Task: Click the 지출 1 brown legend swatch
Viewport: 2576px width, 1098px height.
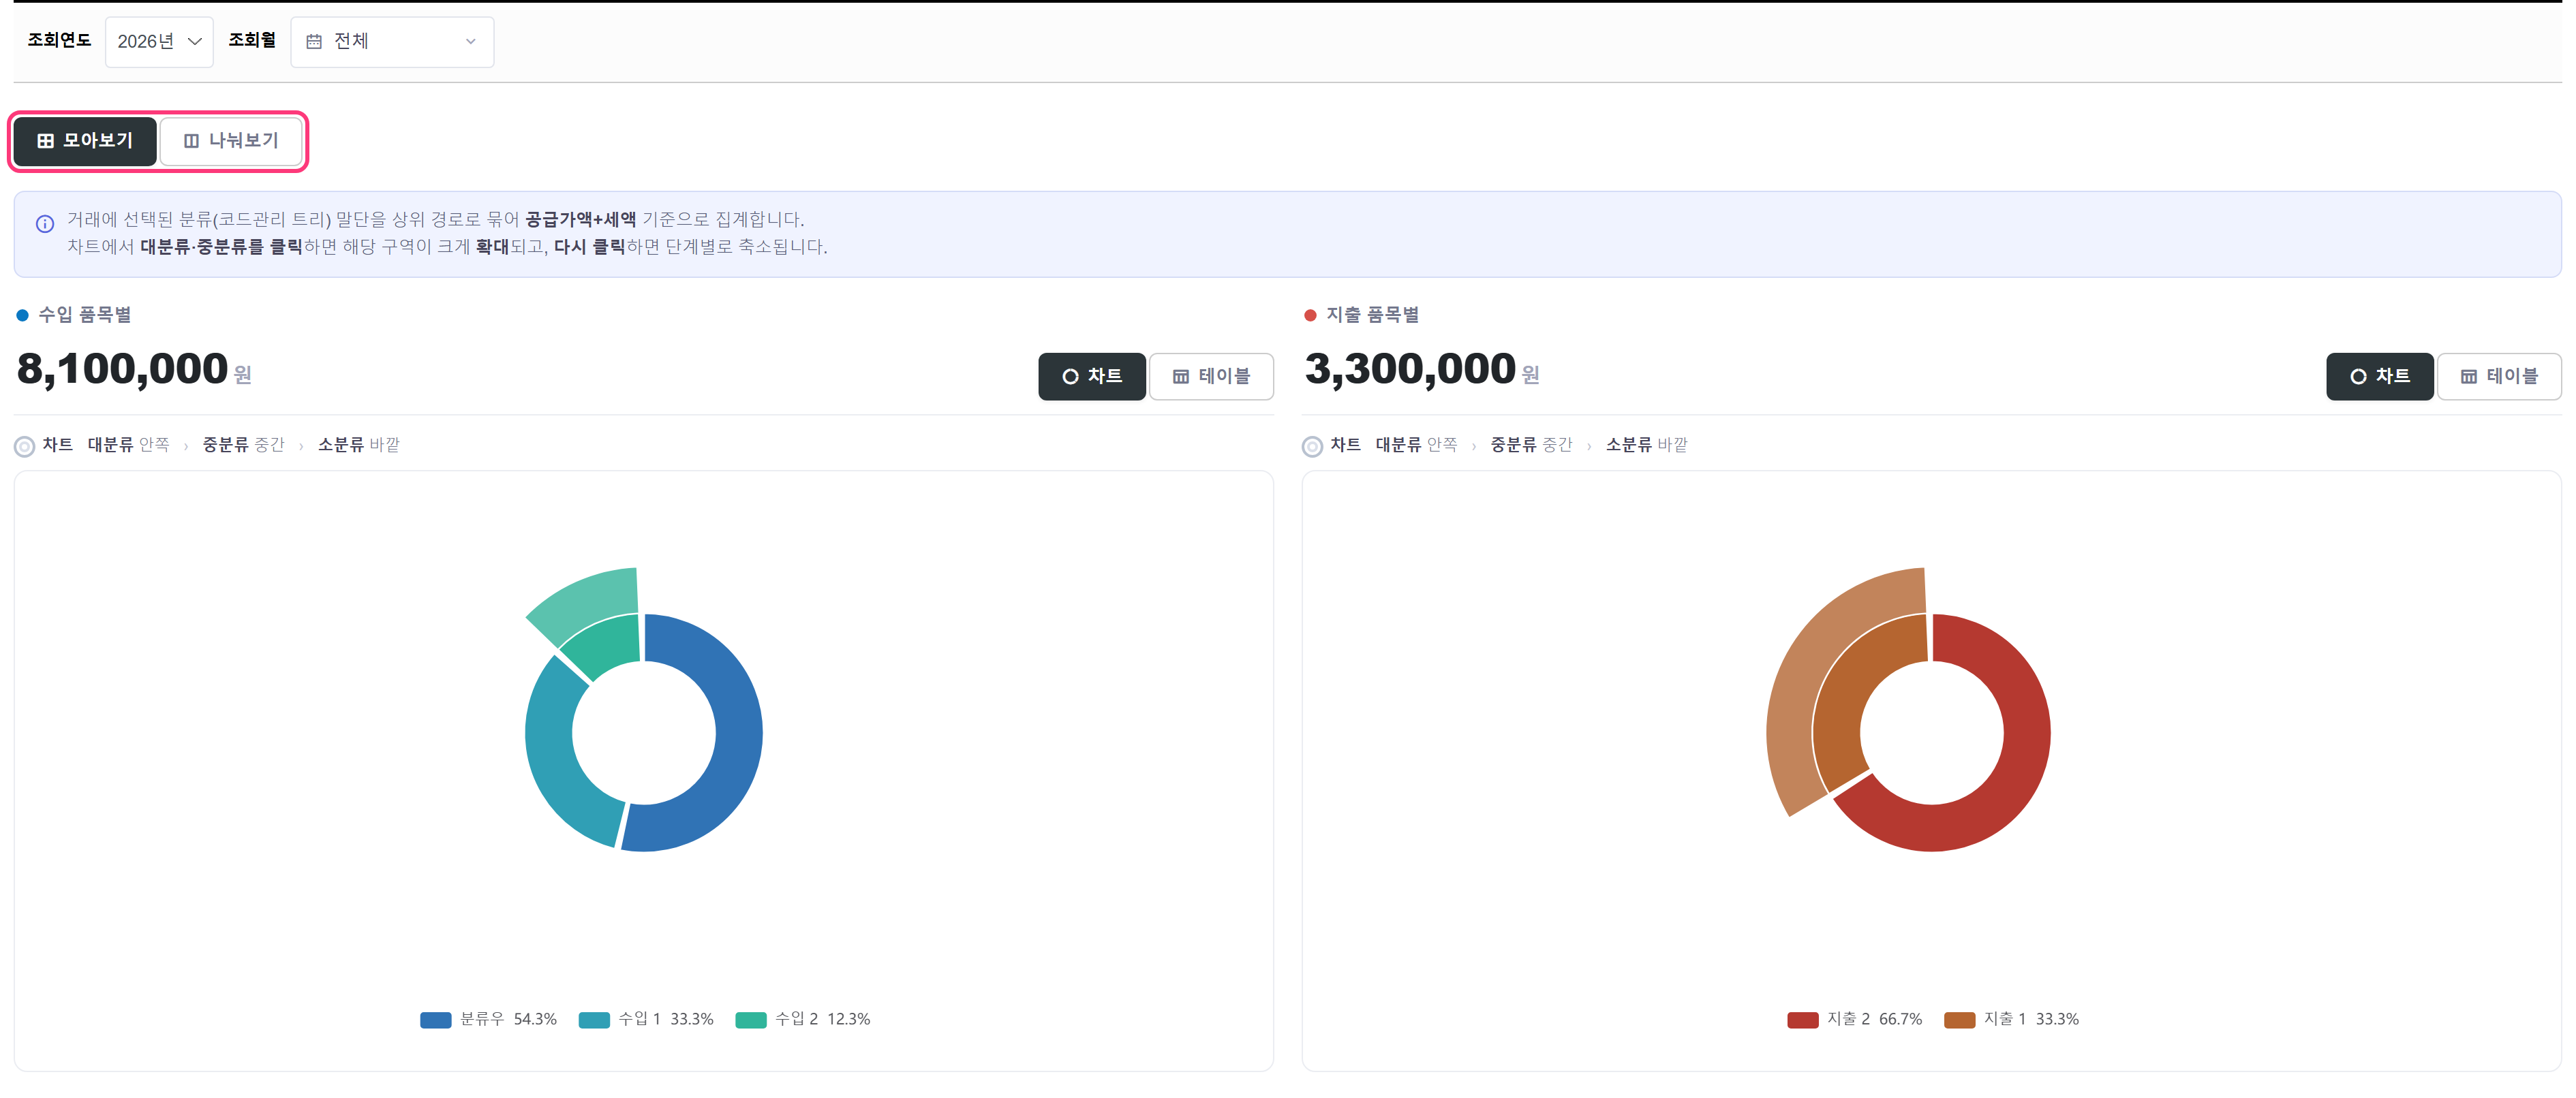Action: tap(1960, 1020)
